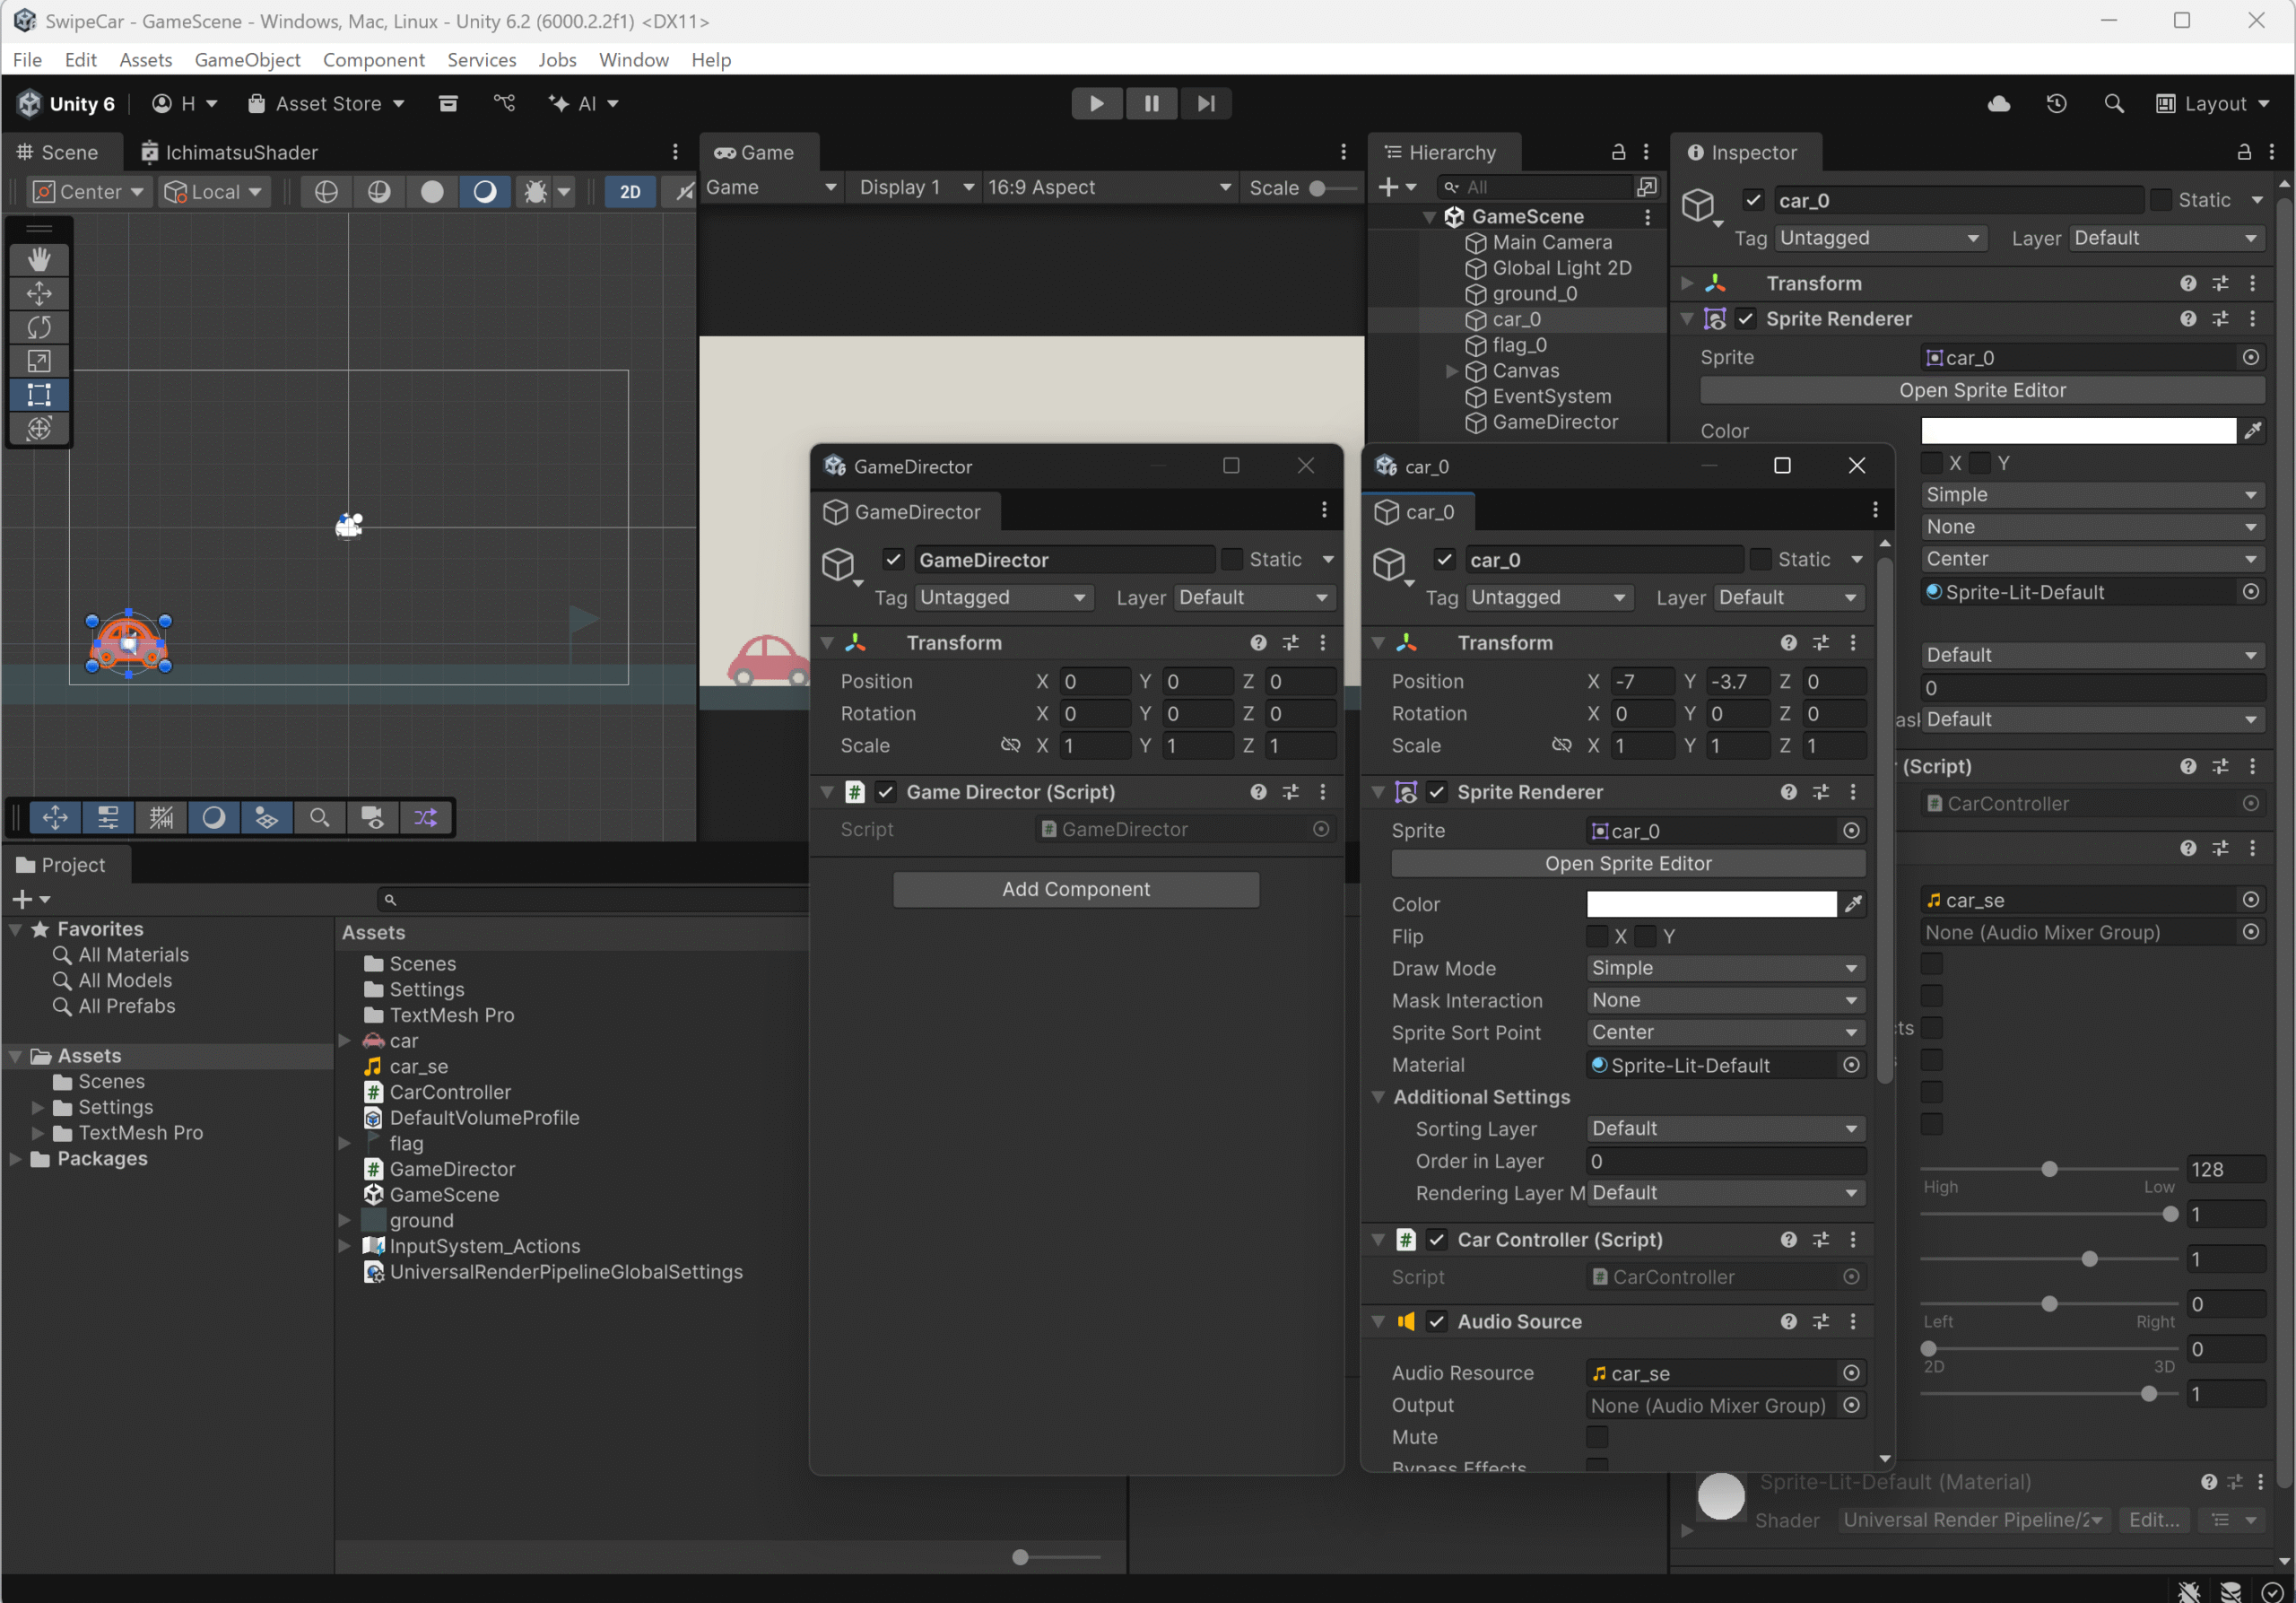Screen dimensions: 2296x1603
Task: Select the Rotate tool in Scene
Action: click(x=39, y=327)
